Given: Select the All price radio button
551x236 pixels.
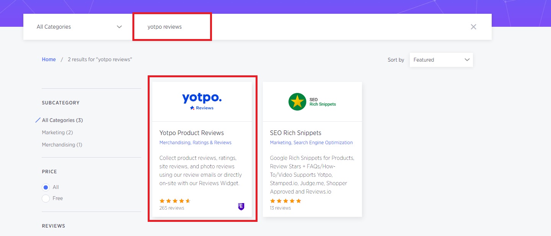Looking at the screenshot, I should tap(46, 187).
